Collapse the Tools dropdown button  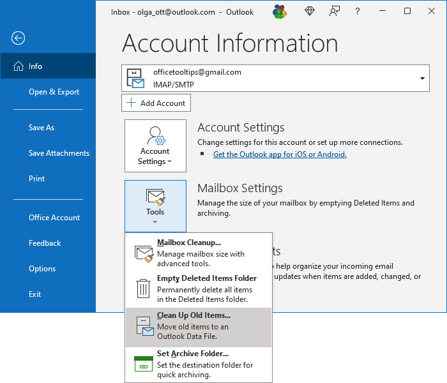[155, 206]
